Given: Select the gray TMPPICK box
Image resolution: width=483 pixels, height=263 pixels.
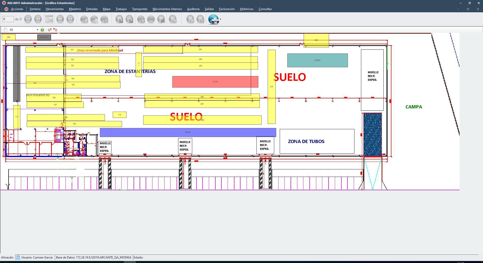Looking at the screenshot, I should (44, 37).
